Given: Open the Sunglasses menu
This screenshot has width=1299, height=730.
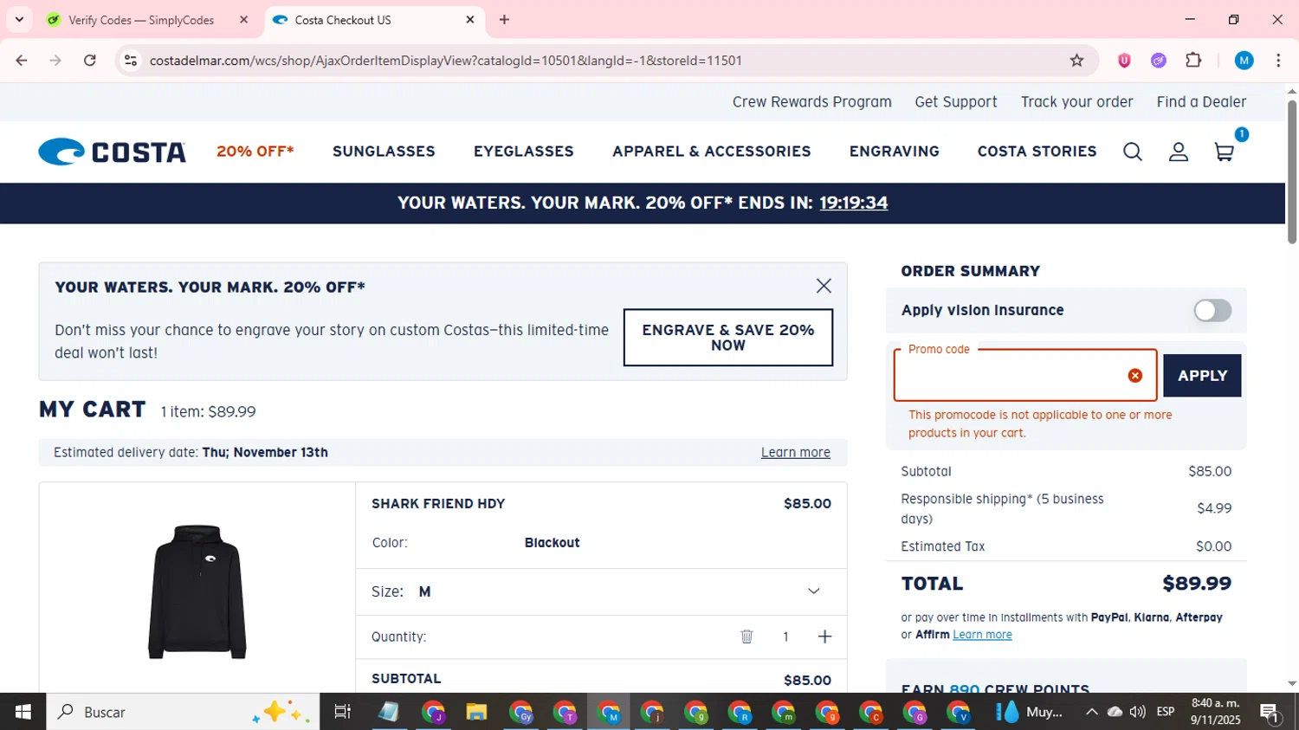Looking at the screenshot, I should point(384,152).
